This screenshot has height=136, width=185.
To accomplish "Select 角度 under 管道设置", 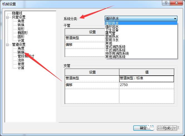I will pyautogui.click(x=21, y=48).
